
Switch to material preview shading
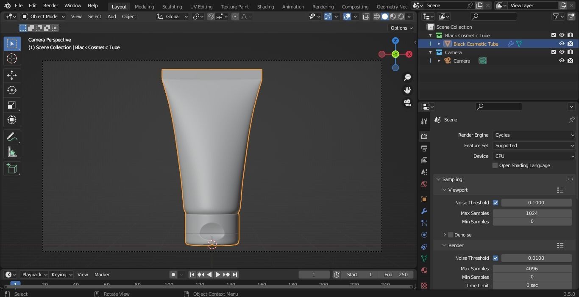coord(393,16)
